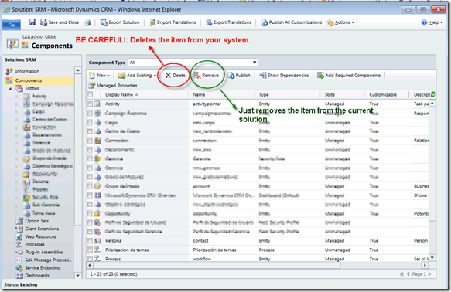Click the navigation pane scroll up arrow
Screen dimensions: 451x292
77,70
